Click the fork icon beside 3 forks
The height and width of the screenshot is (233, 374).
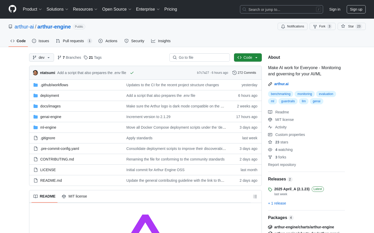pos(270,157)
